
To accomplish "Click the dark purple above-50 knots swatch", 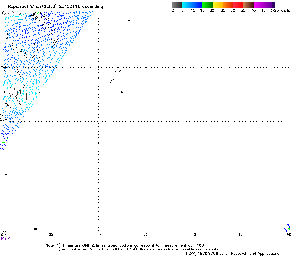I will pyautogui.click(x=273, y=5).
